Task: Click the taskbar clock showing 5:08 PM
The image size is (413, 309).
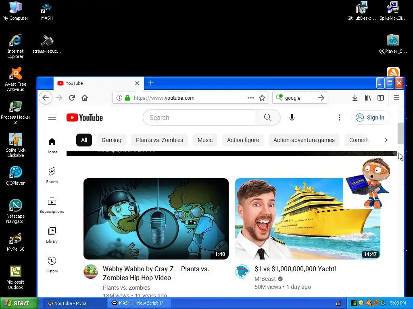Action: coord(398,303)
